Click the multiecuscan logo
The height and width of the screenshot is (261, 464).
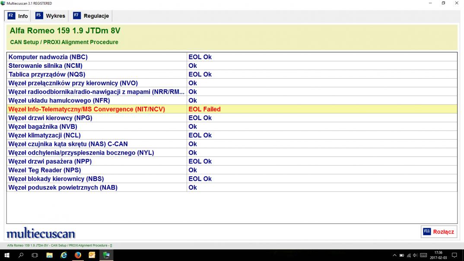41,233
